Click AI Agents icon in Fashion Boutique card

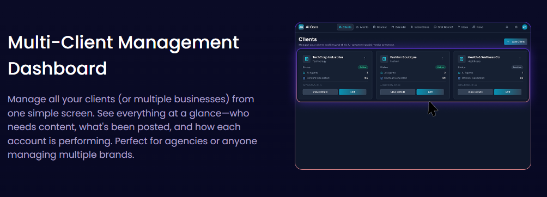click(381, 73)
